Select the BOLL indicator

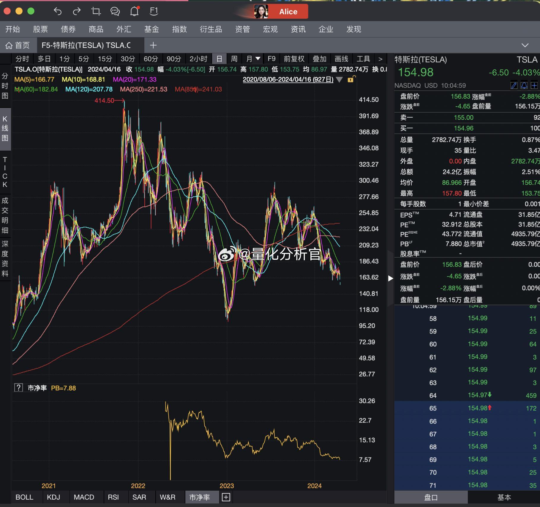24,497
